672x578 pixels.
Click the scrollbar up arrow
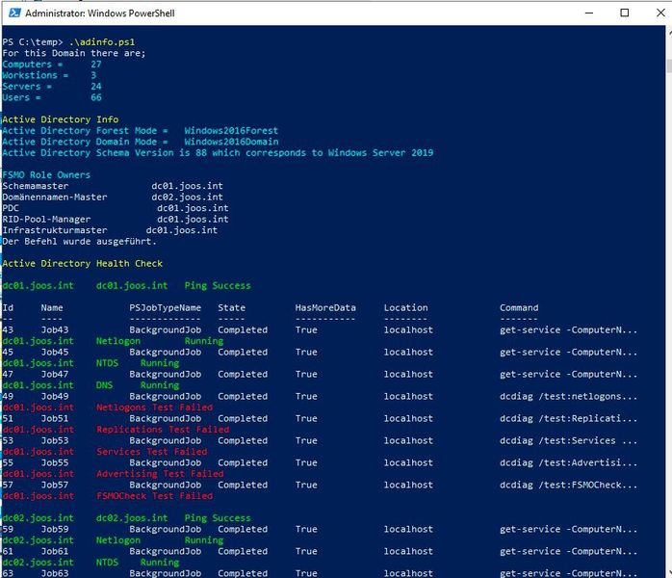point(669,32)
